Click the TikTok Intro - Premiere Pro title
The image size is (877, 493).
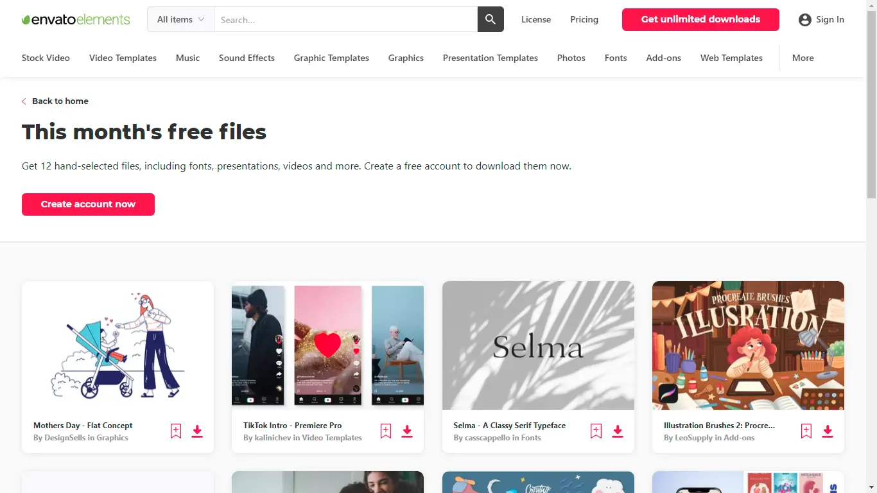click(293, 425)
